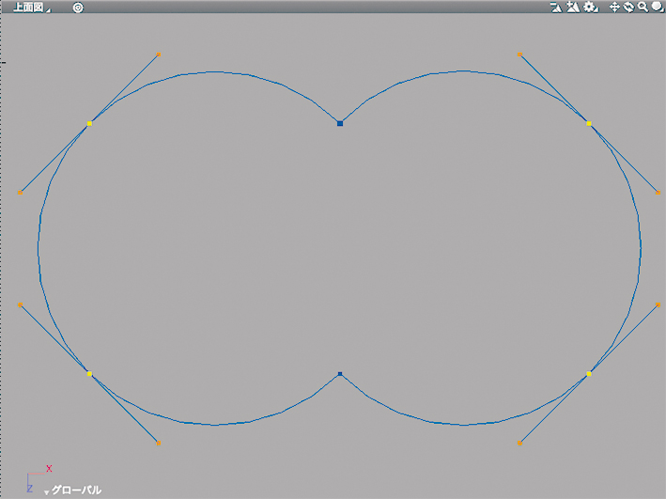Click the plus-marked triangles icon in header

coord(573,8)
